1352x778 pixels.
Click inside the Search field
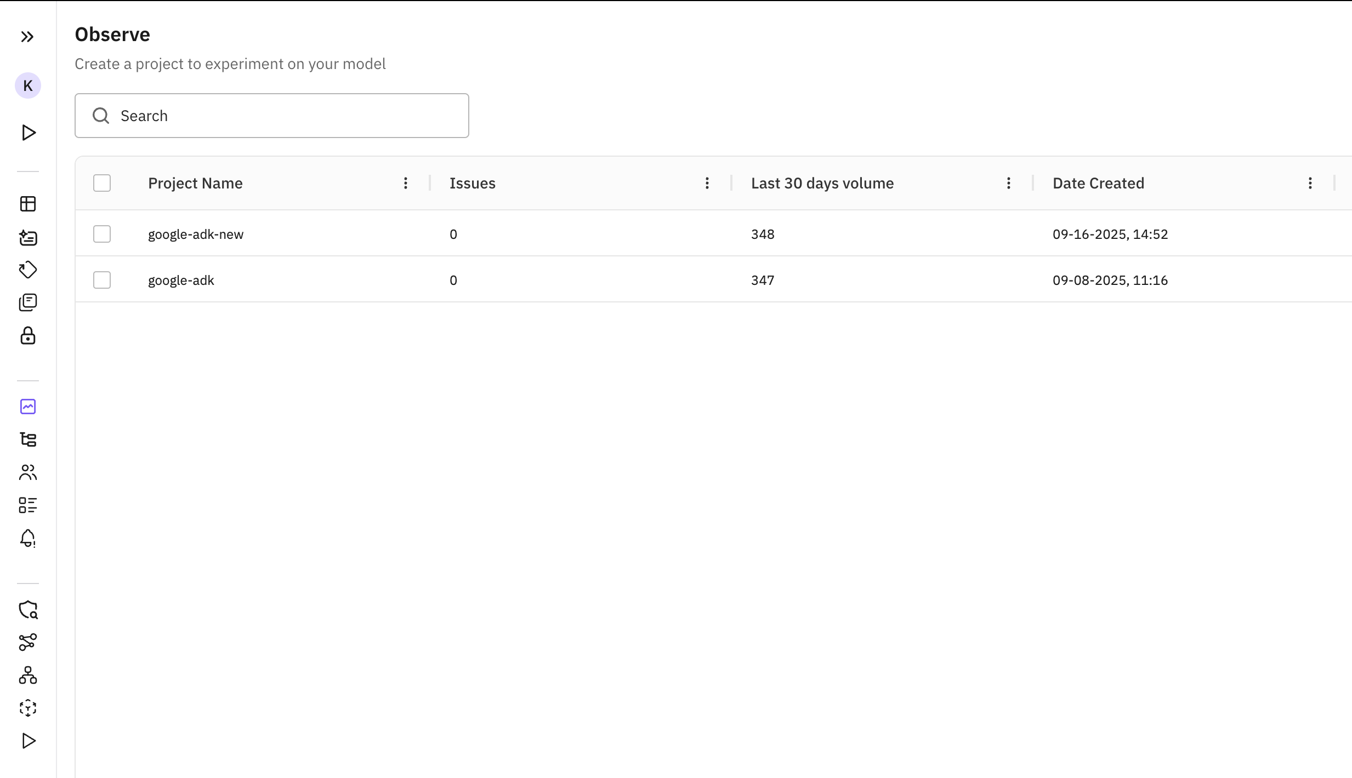pyautogui.click(x=272, y=116)
